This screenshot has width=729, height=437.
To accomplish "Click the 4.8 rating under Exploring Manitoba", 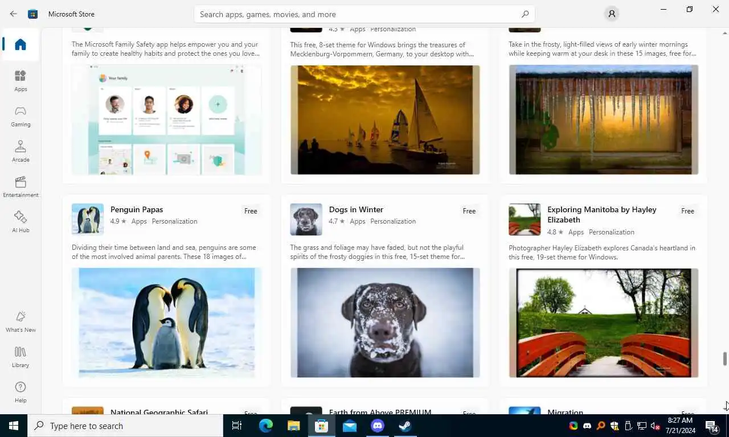I will coord(555,232).
